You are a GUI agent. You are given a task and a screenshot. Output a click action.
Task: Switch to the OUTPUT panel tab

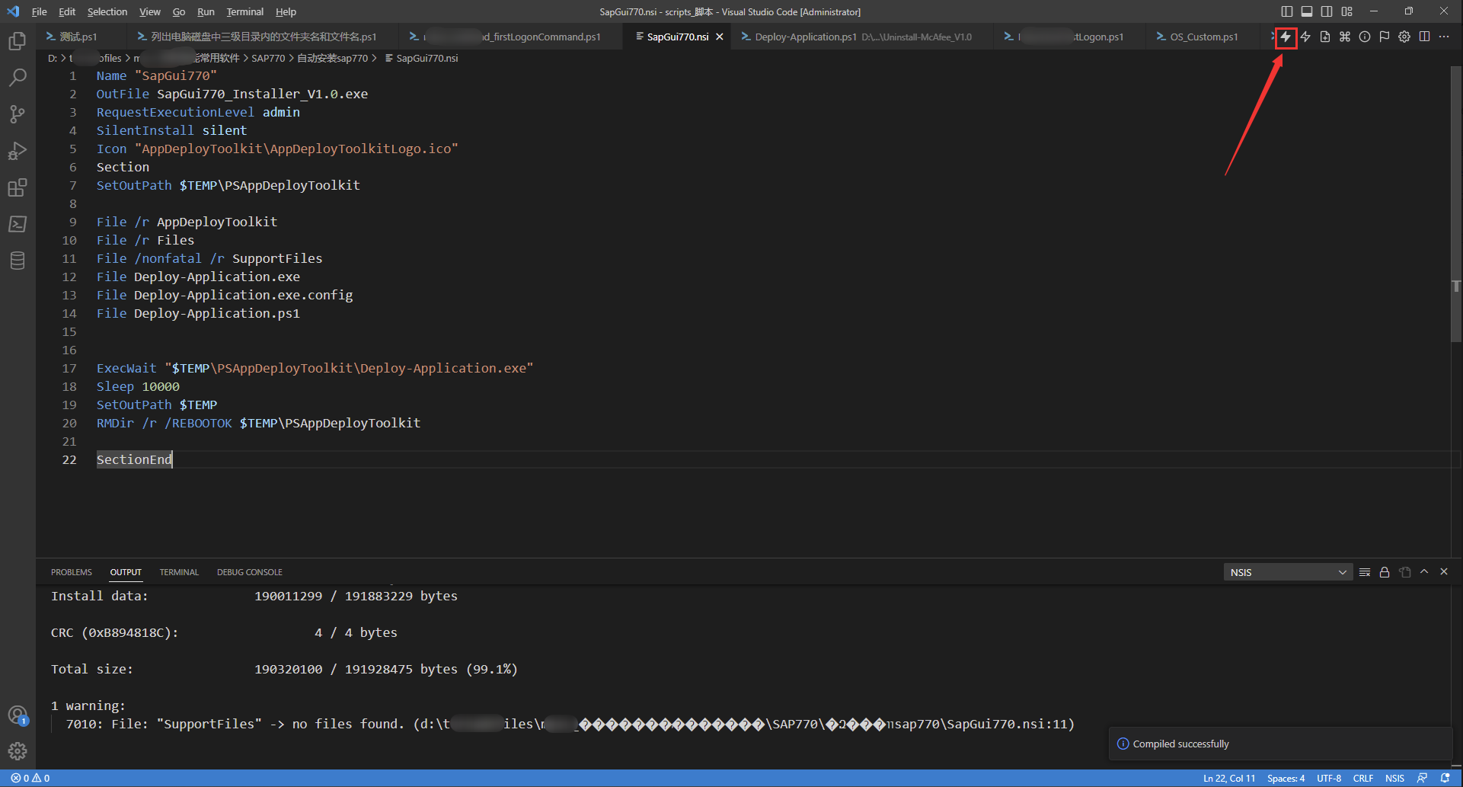pos(126,572)
